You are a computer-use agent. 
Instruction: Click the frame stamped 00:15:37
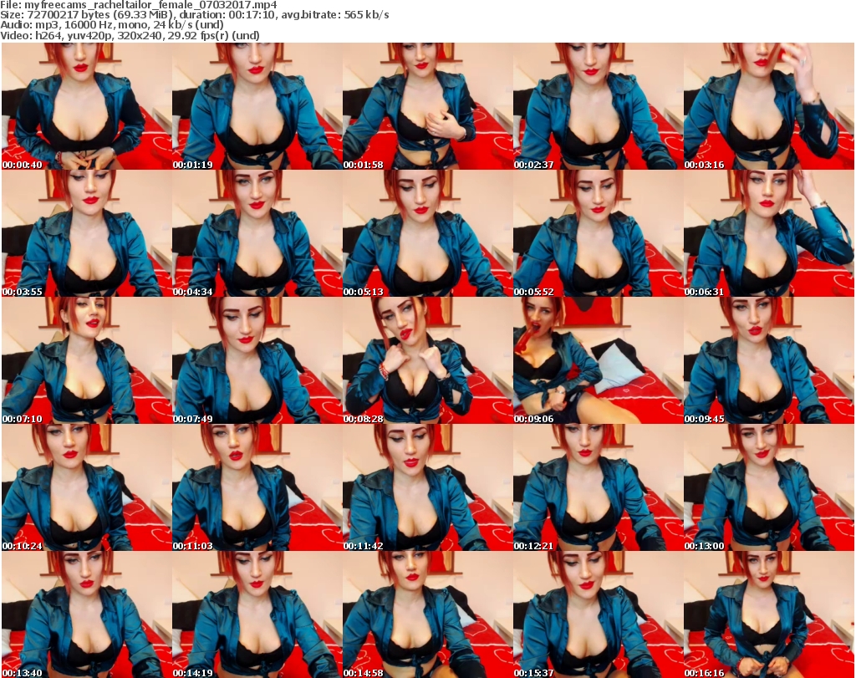599,614
